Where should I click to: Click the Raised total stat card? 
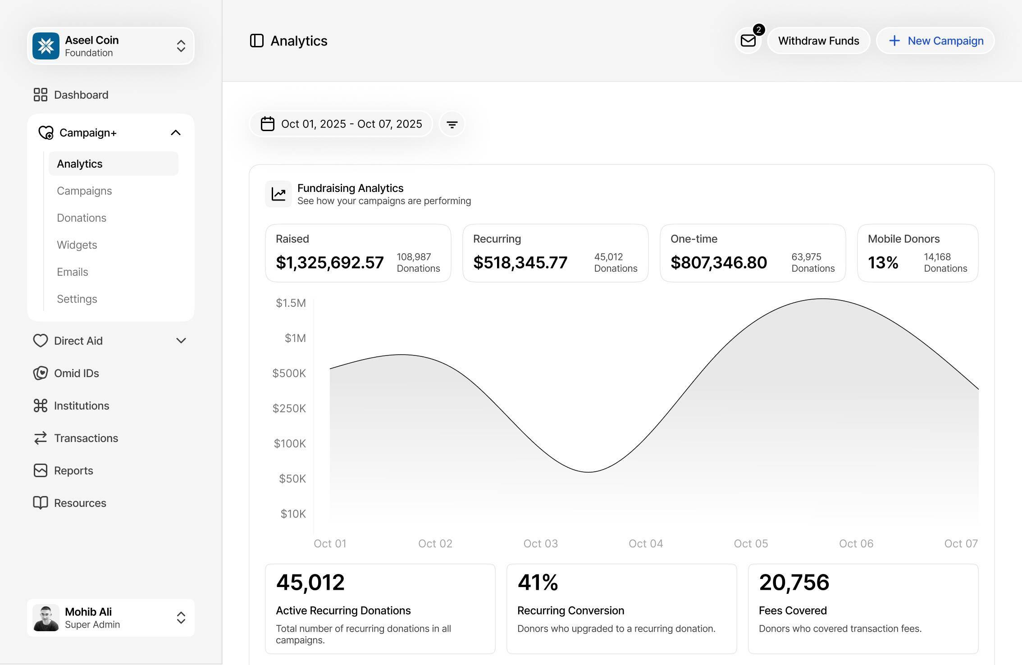pos(358,253)
